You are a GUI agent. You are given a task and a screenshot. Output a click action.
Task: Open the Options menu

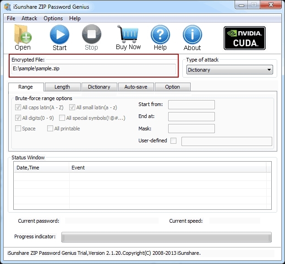click(53, 18)
